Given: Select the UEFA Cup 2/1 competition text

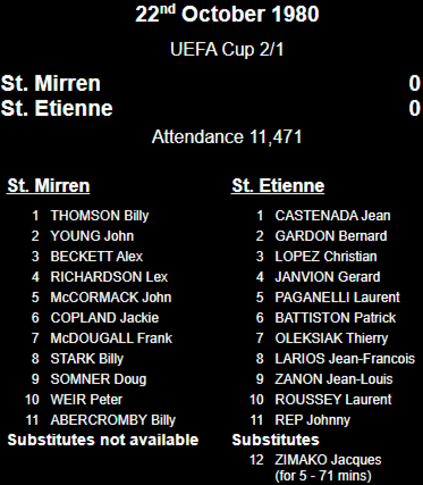Looking at the screenshot, I should point(227,50).
